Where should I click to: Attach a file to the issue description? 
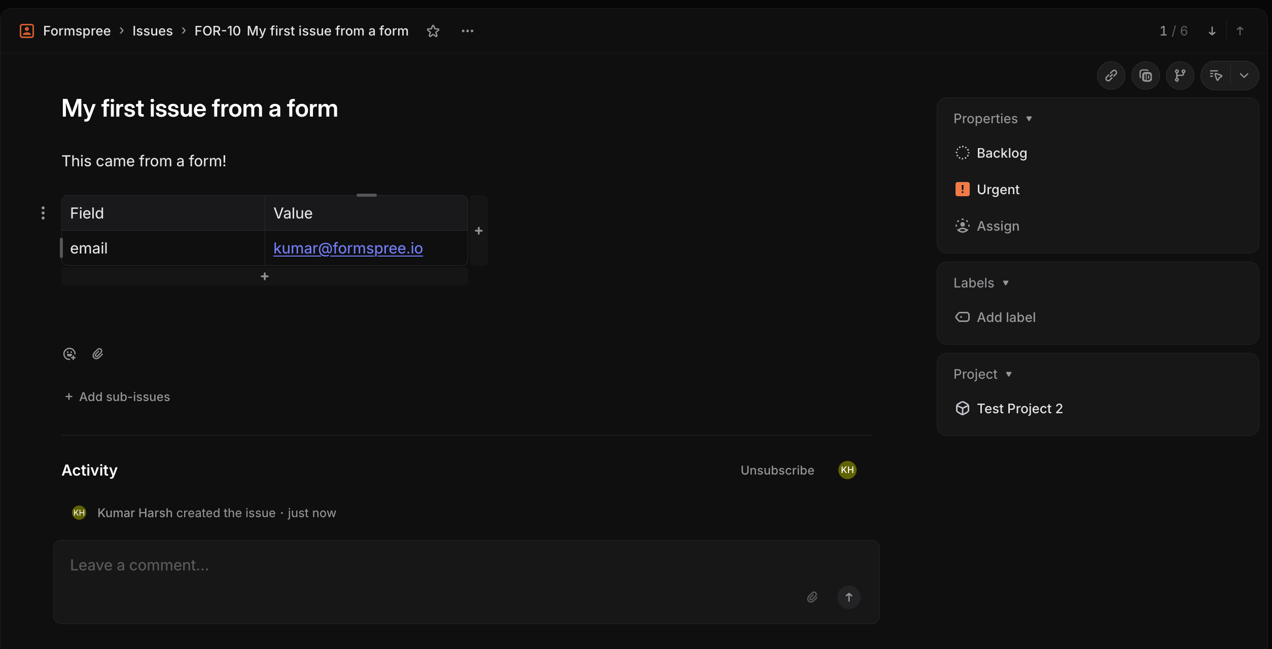click(98, 354)
